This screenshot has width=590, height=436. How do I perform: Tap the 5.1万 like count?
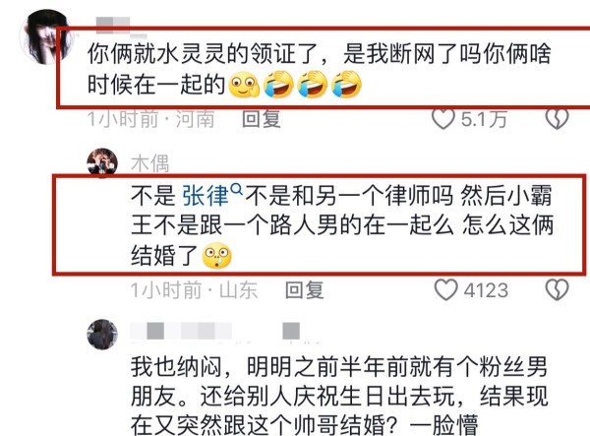(484, 119)
